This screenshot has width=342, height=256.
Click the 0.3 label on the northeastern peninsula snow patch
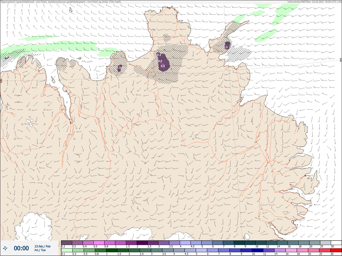226,47
